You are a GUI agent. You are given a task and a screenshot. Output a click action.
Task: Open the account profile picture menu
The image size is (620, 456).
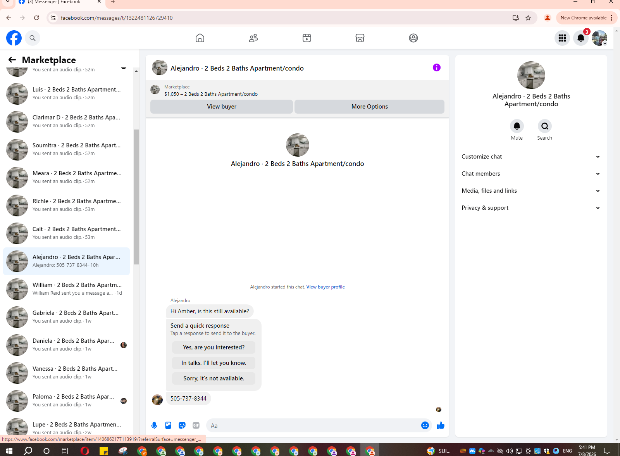point(599,38)
